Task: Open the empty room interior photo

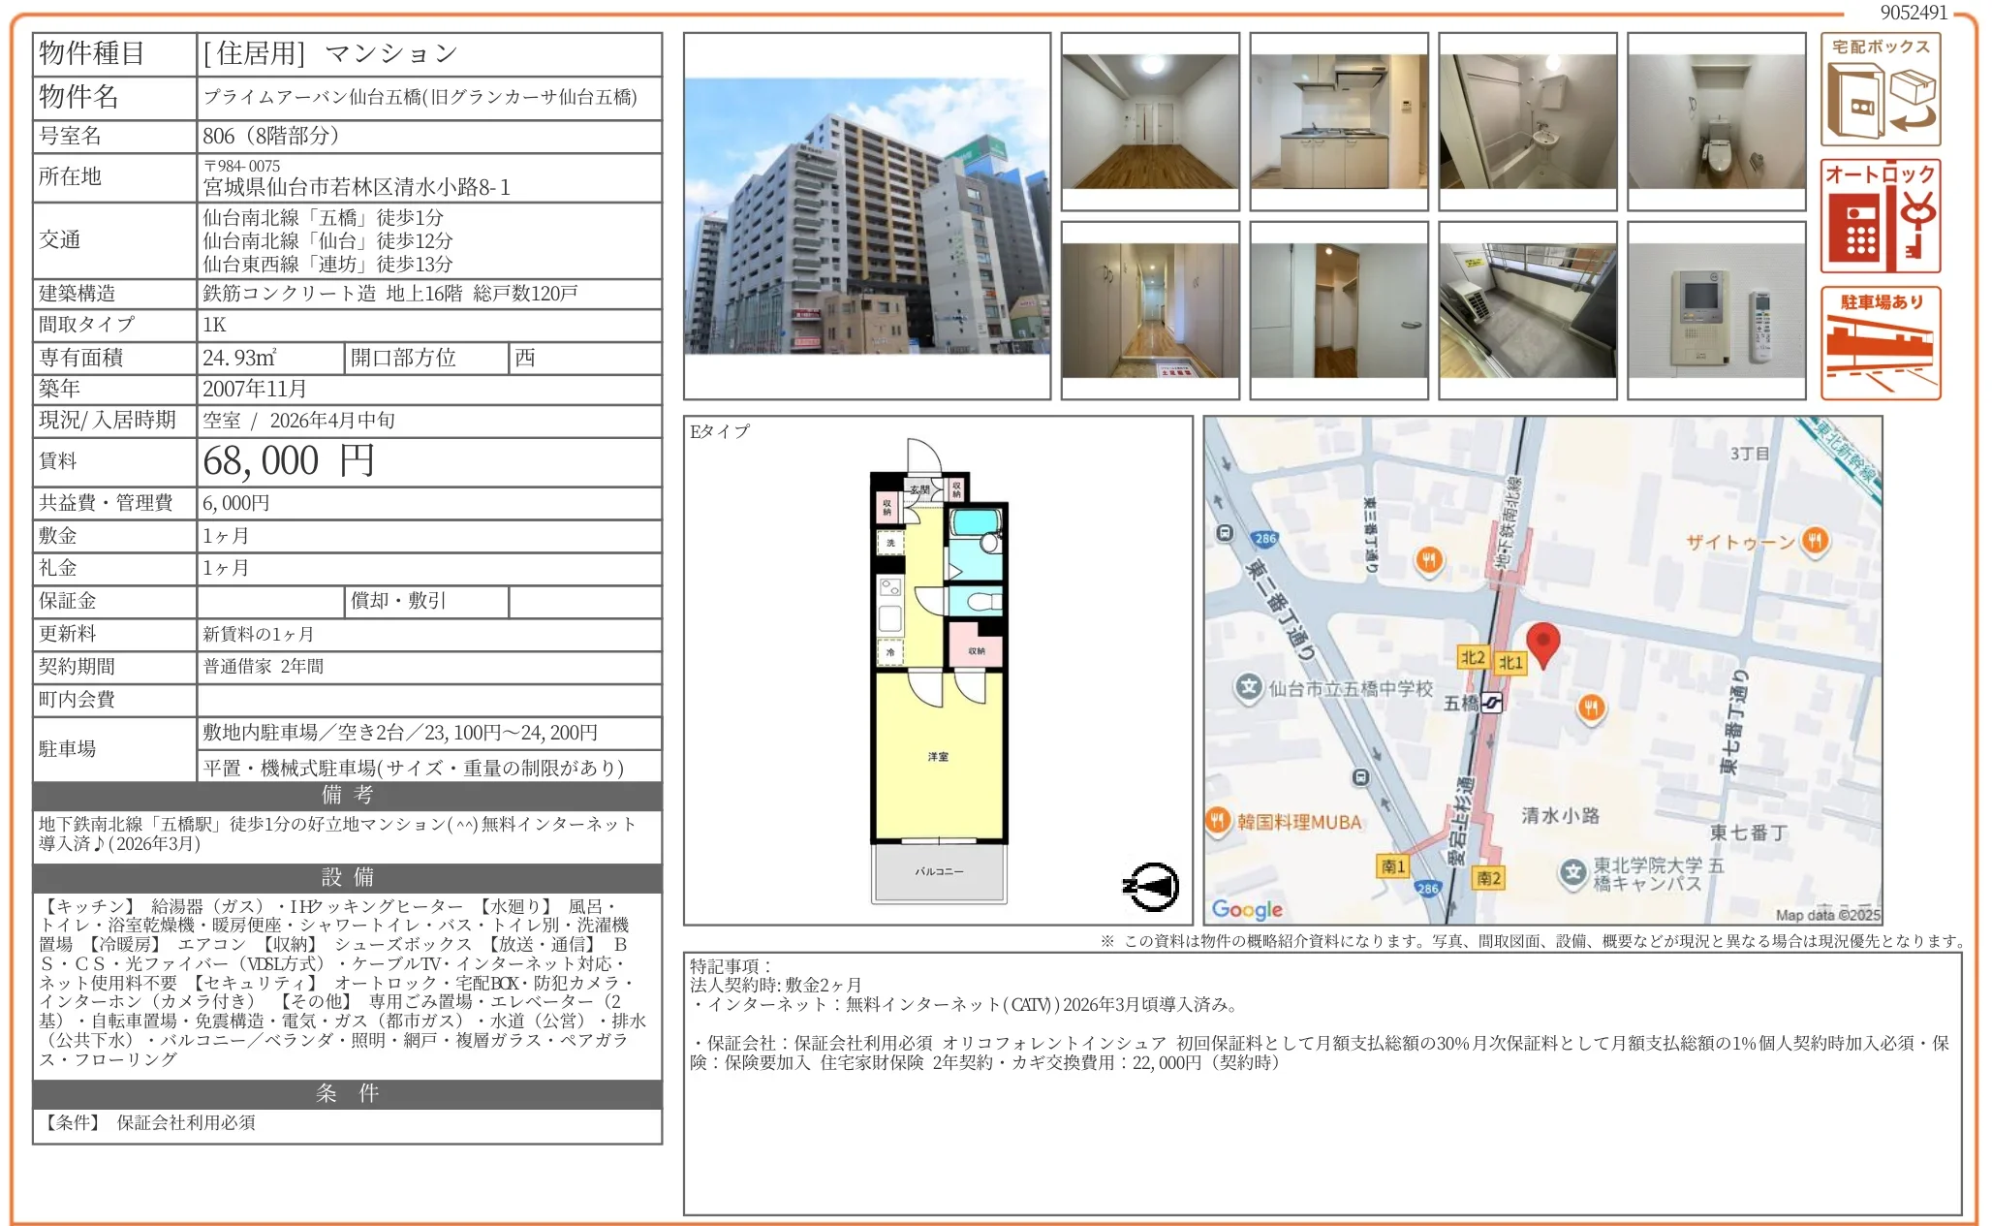Action: pyautogui.click(x=1150, y=121)
